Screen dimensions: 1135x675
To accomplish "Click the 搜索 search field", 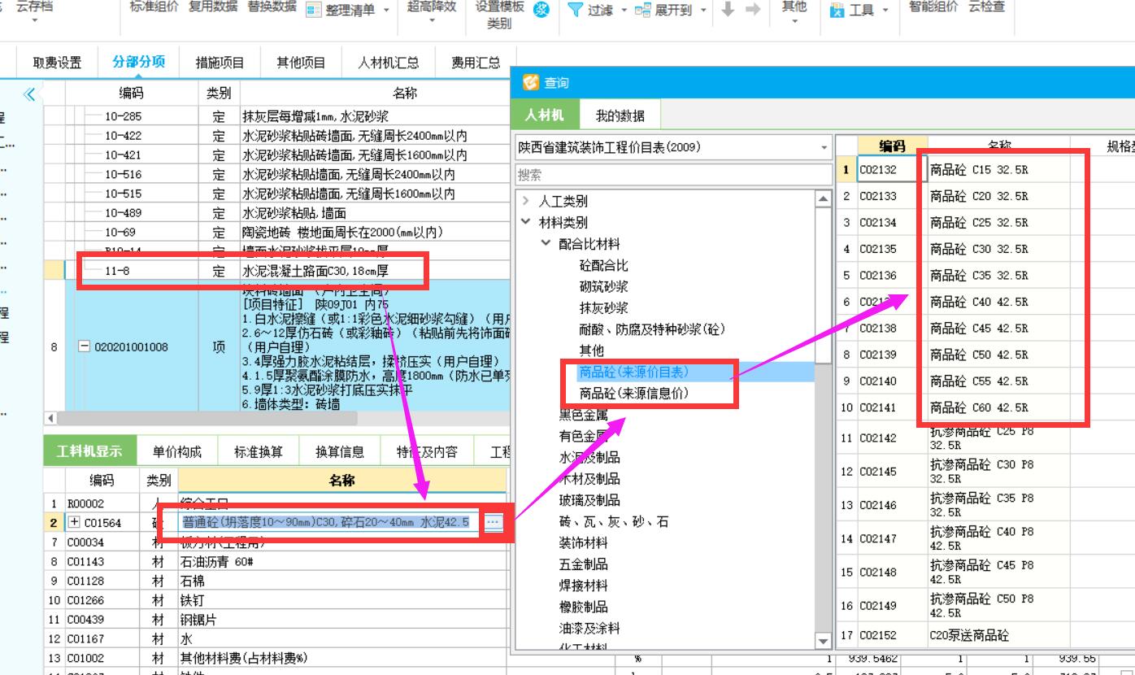I will pos(674,175).
